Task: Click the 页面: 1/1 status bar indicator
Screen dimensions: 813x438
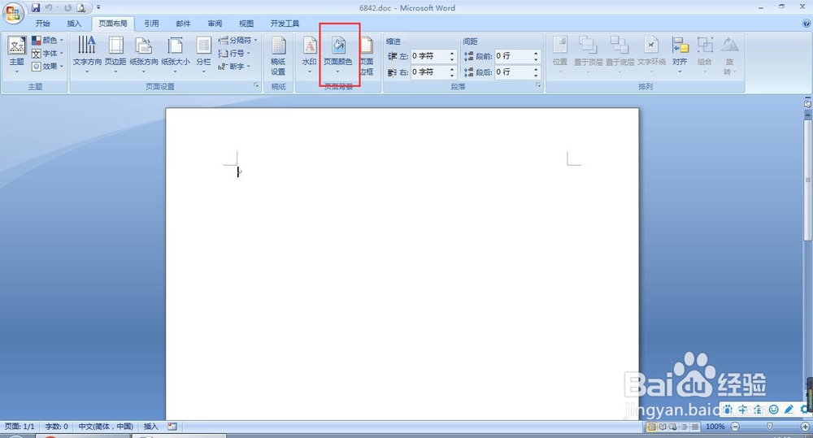Action: (x=20, y=426)
